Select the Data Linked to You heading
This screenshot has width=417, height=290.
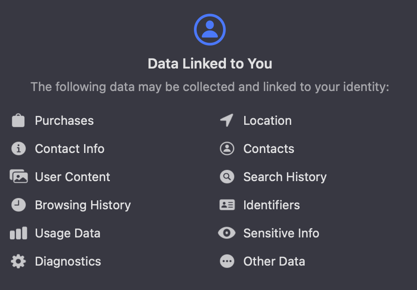coord(210,64)
